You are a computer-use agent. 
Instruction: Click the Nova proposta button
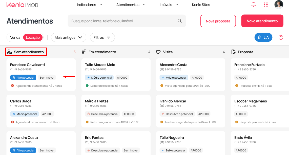[x=218, y=21]
